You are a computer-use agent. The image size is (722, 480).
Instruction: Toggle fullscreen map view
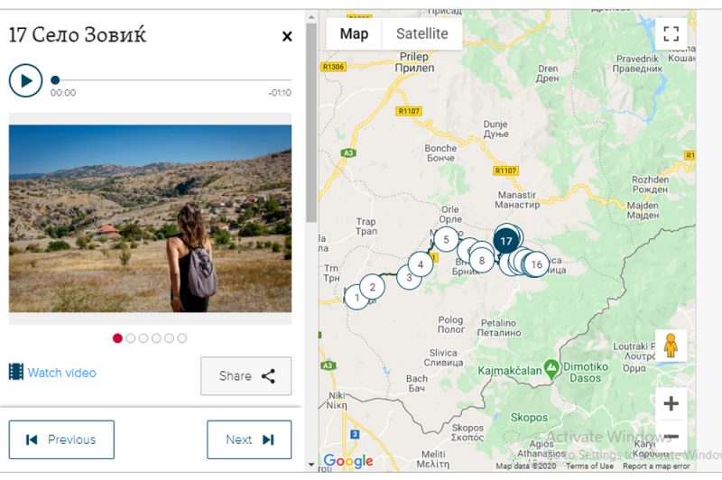coord(671,34)
